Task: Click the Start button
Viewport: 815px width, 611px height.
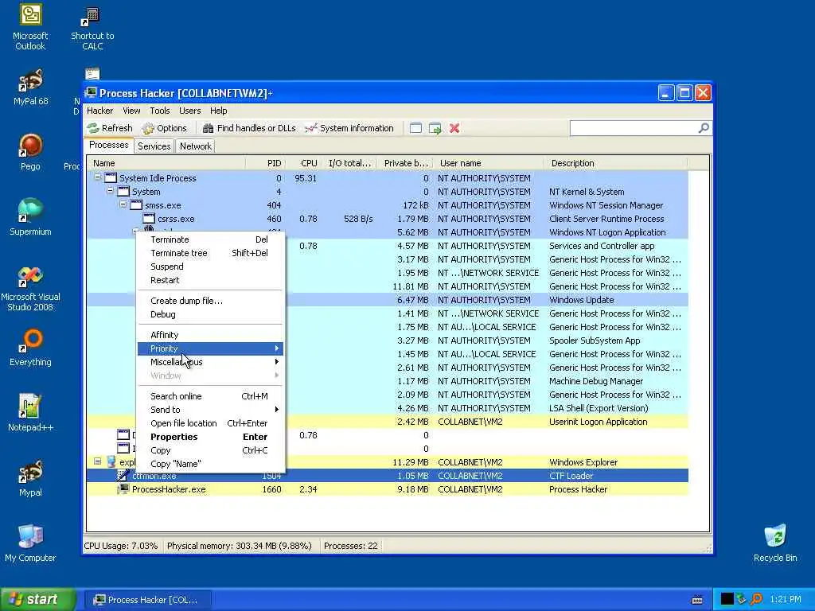Action: (x=38, y=600)
